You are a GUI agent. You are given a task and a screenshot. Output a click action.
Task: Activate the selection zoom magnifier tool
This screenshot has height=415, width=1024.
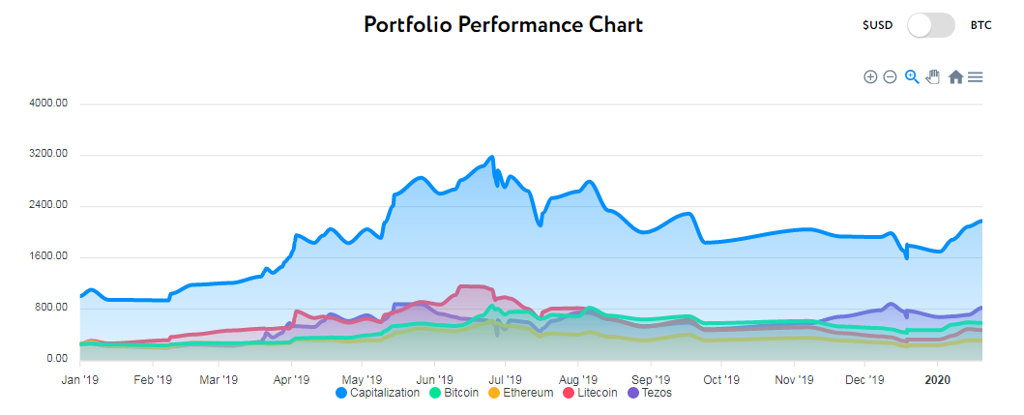click(911, 77)
